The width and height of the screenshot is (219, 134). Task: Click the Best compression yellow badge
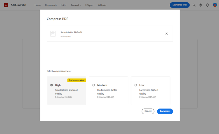[x=77, y=80]
